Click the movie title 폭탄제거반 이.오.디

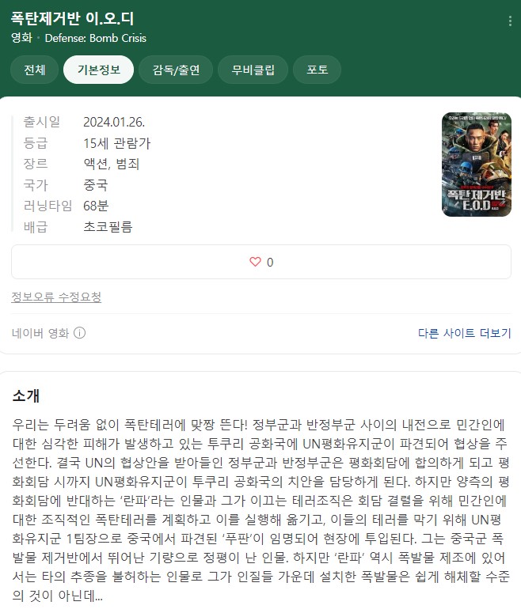point(72,18)
